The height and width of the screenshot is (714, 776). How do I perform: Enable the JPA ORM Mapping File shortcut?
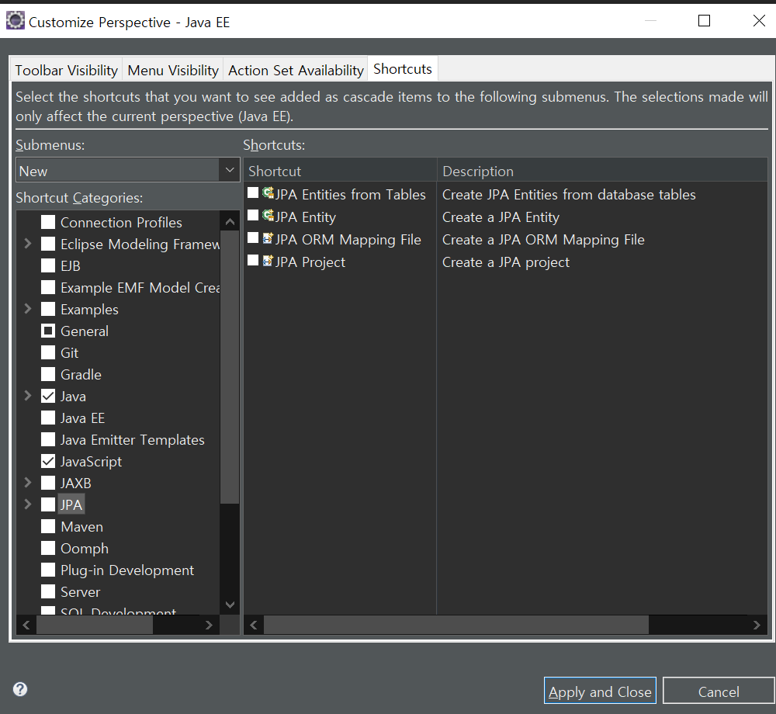click(x=253, y=238)
